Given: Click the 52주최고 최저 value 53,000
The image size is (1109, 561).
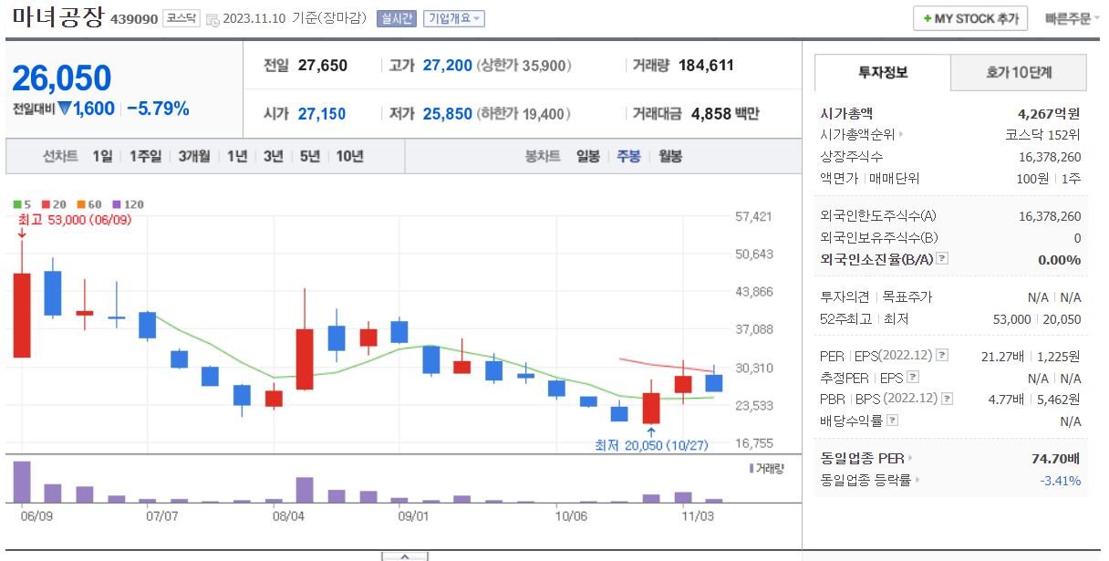Looking at the screenshot, I should [1011, 318].
